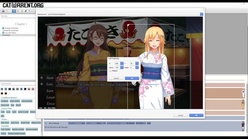Viewport: 248px width, 139px height.
Task: Select the highlighted green rectangle toolbar icon
Action: coord(14,11)
